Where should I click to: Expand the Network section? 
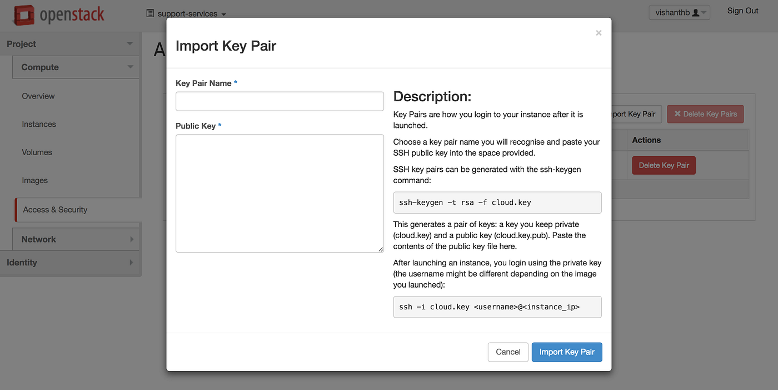(x=76, y=239)
